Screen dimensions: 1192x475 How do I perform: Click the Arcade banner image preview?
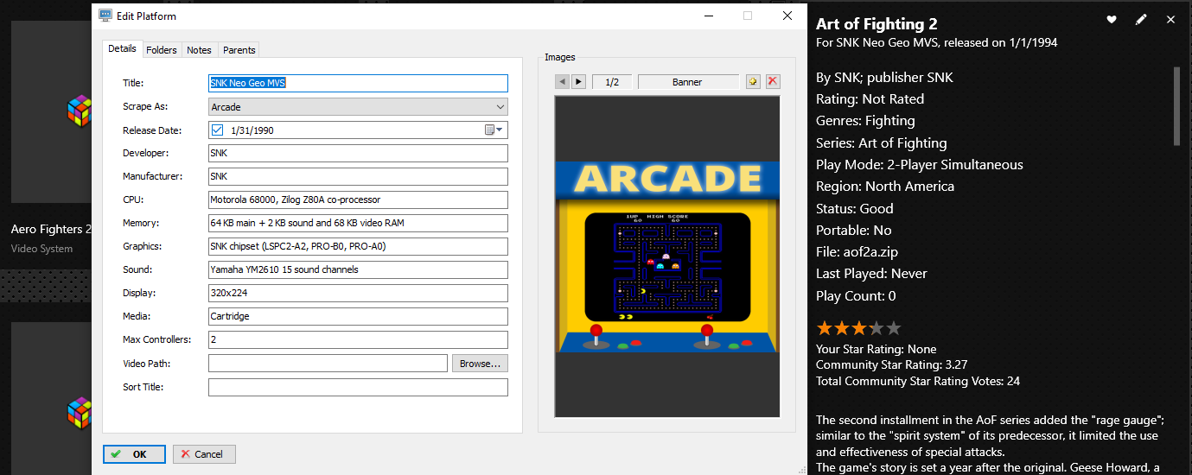click(x=667, y=256)
